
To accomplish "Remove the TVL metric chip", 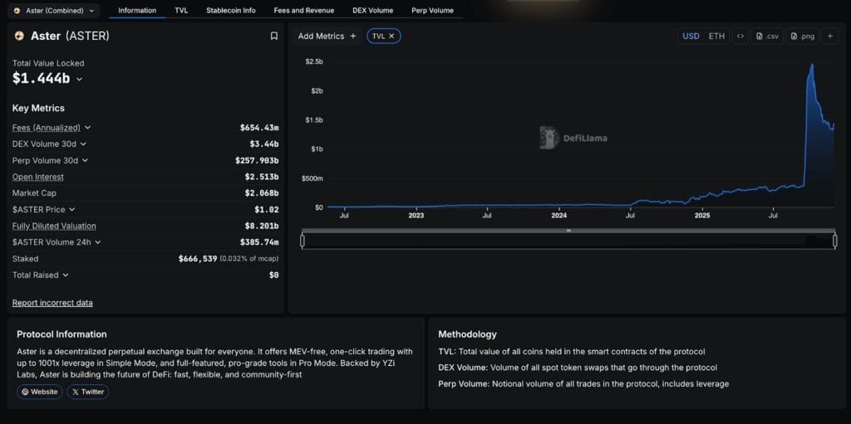I will point(391,36).
